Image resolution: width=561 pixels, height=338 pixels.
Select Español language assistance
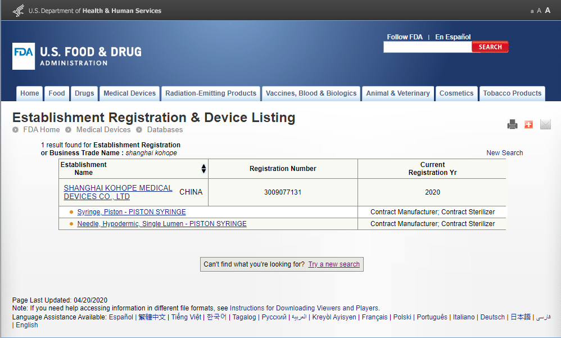point(121,317)
